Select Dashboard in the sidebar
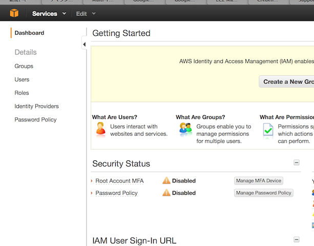The height and width of the screenshot is (246, 314). pos(29,33)
